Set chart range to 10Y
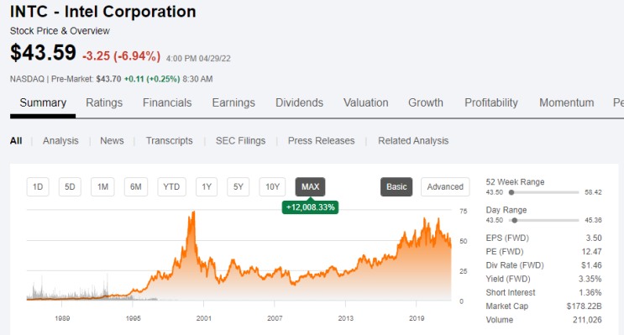Screen dimensions: 624x335 click(273, 187)
